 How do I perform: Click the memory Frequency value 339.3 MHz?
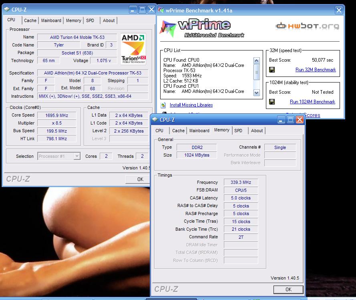[241, 182]
